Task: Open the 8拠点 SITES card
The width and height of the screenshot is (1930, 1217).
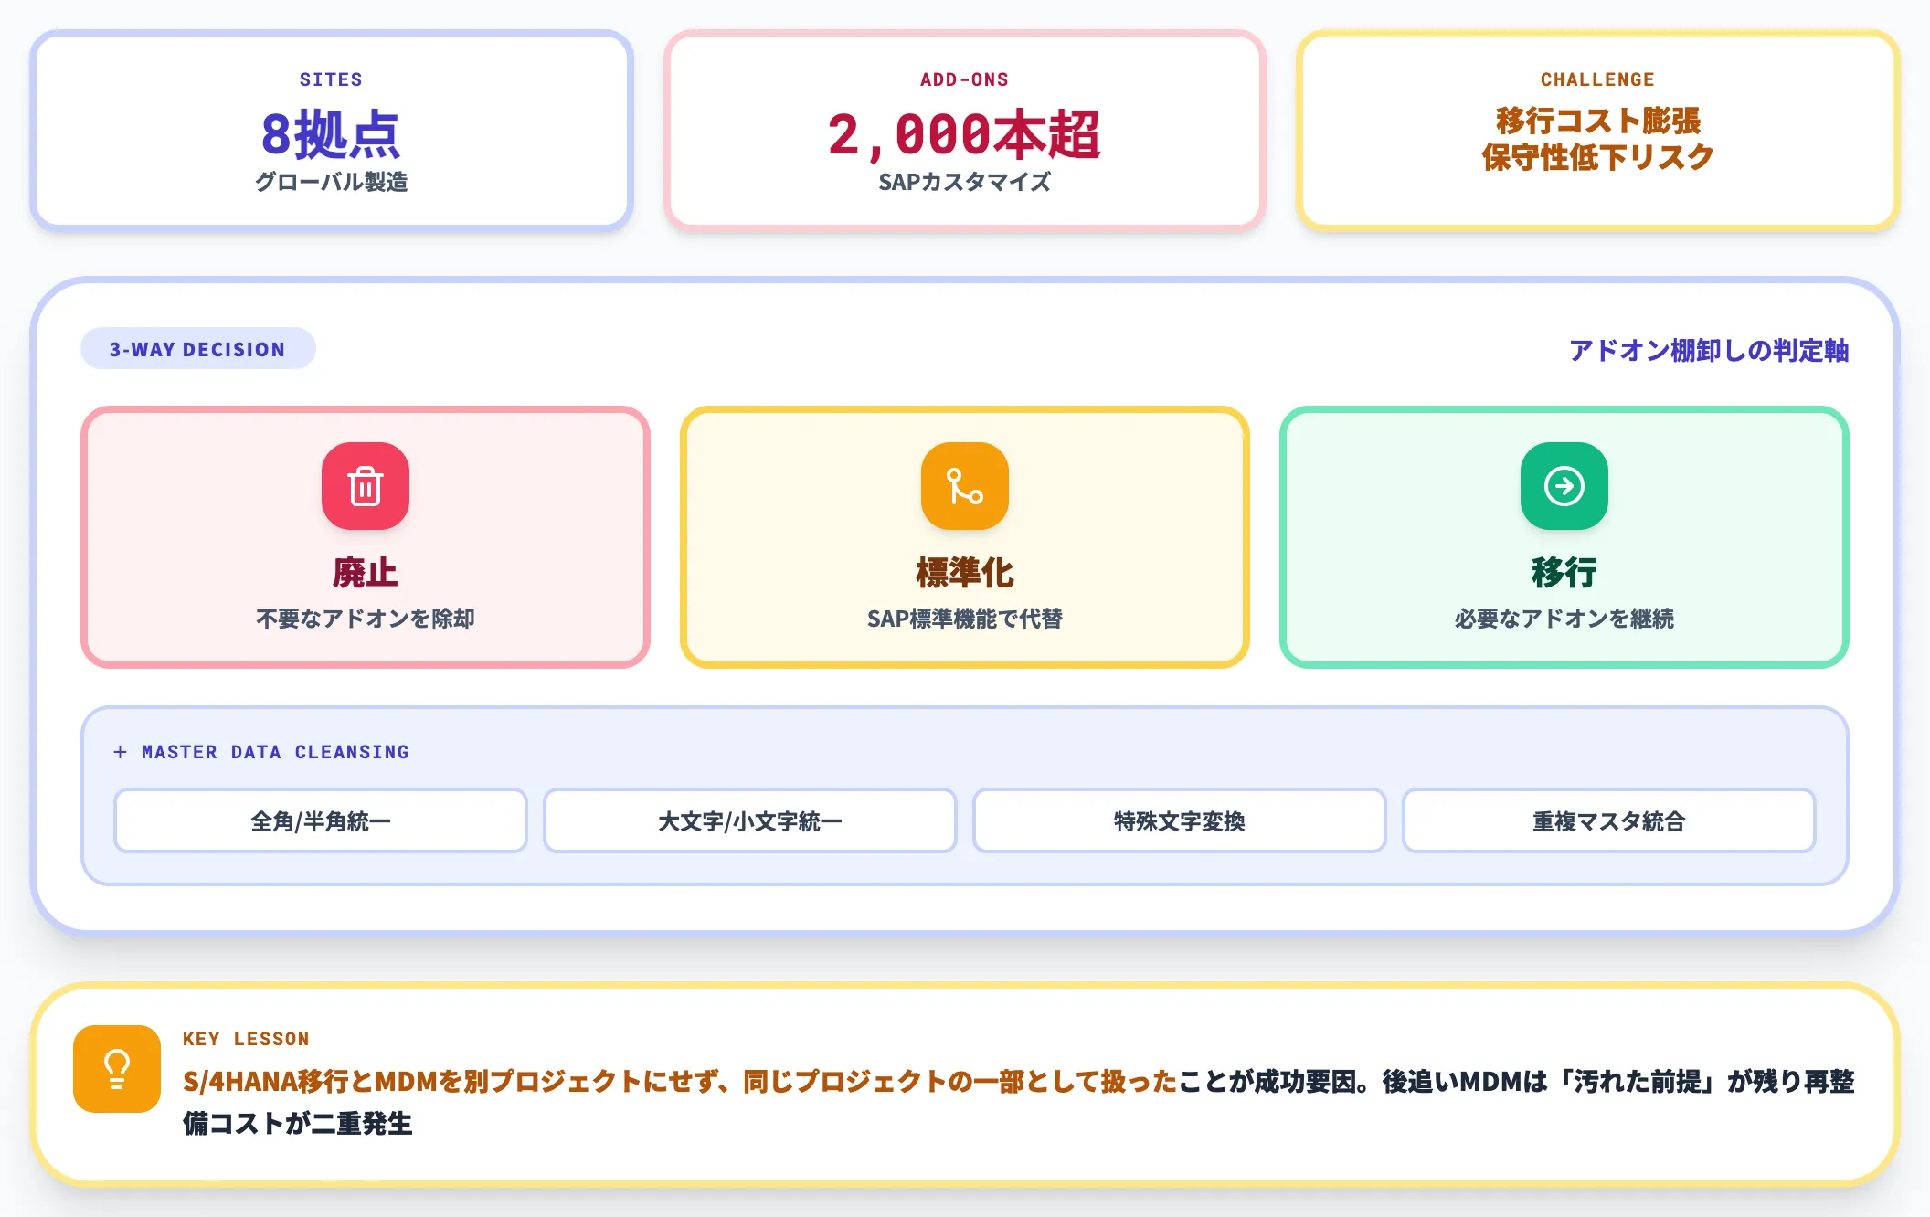Action: pyautogui.click(x=332, y=131)
